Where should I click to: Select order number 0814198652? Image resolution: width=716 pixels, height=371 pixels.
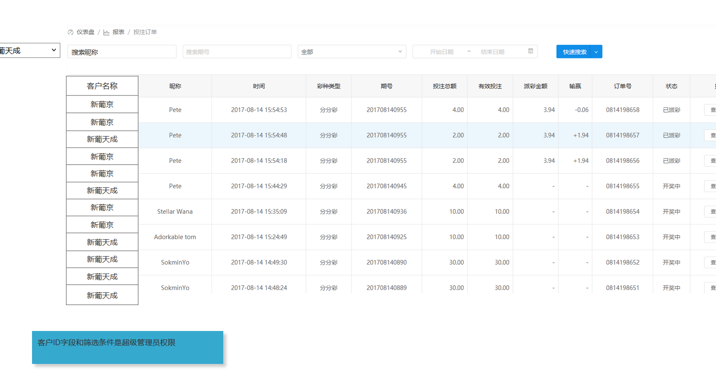[623, 262]
